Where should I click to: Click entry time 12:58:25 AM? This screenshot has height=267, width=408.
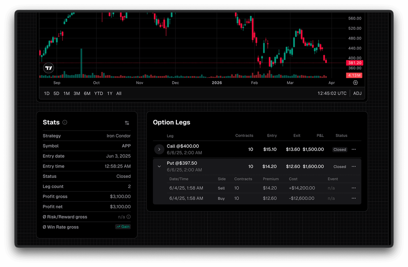118,166
